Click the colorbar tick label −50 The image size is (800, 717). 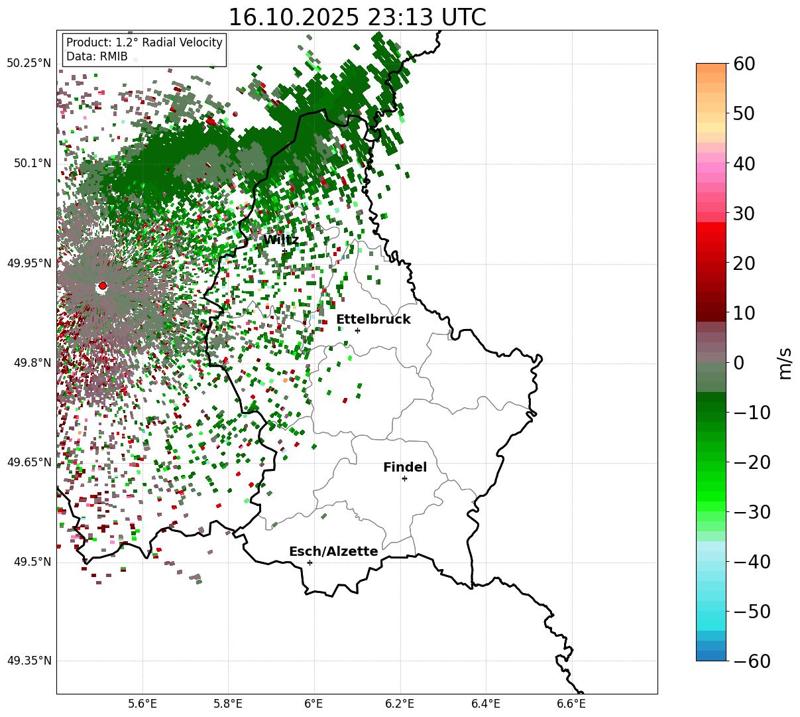point(752,612)
